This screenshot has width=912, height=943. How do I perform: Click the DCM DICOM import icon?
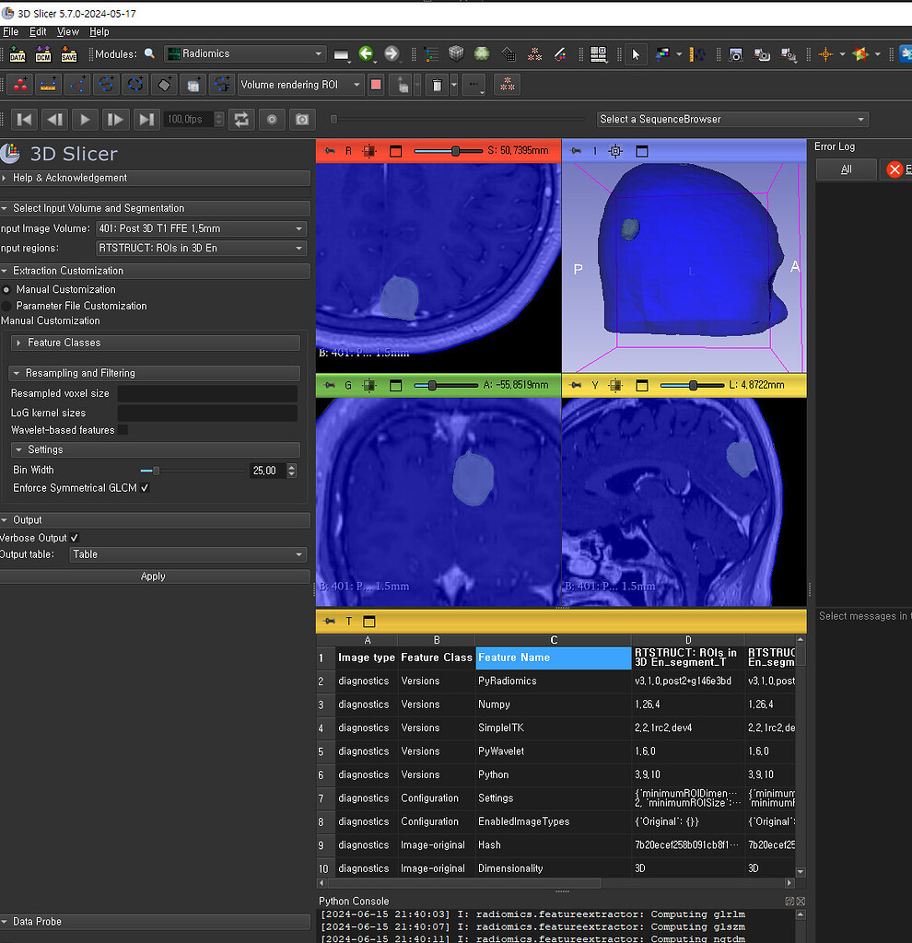(43, 54)
